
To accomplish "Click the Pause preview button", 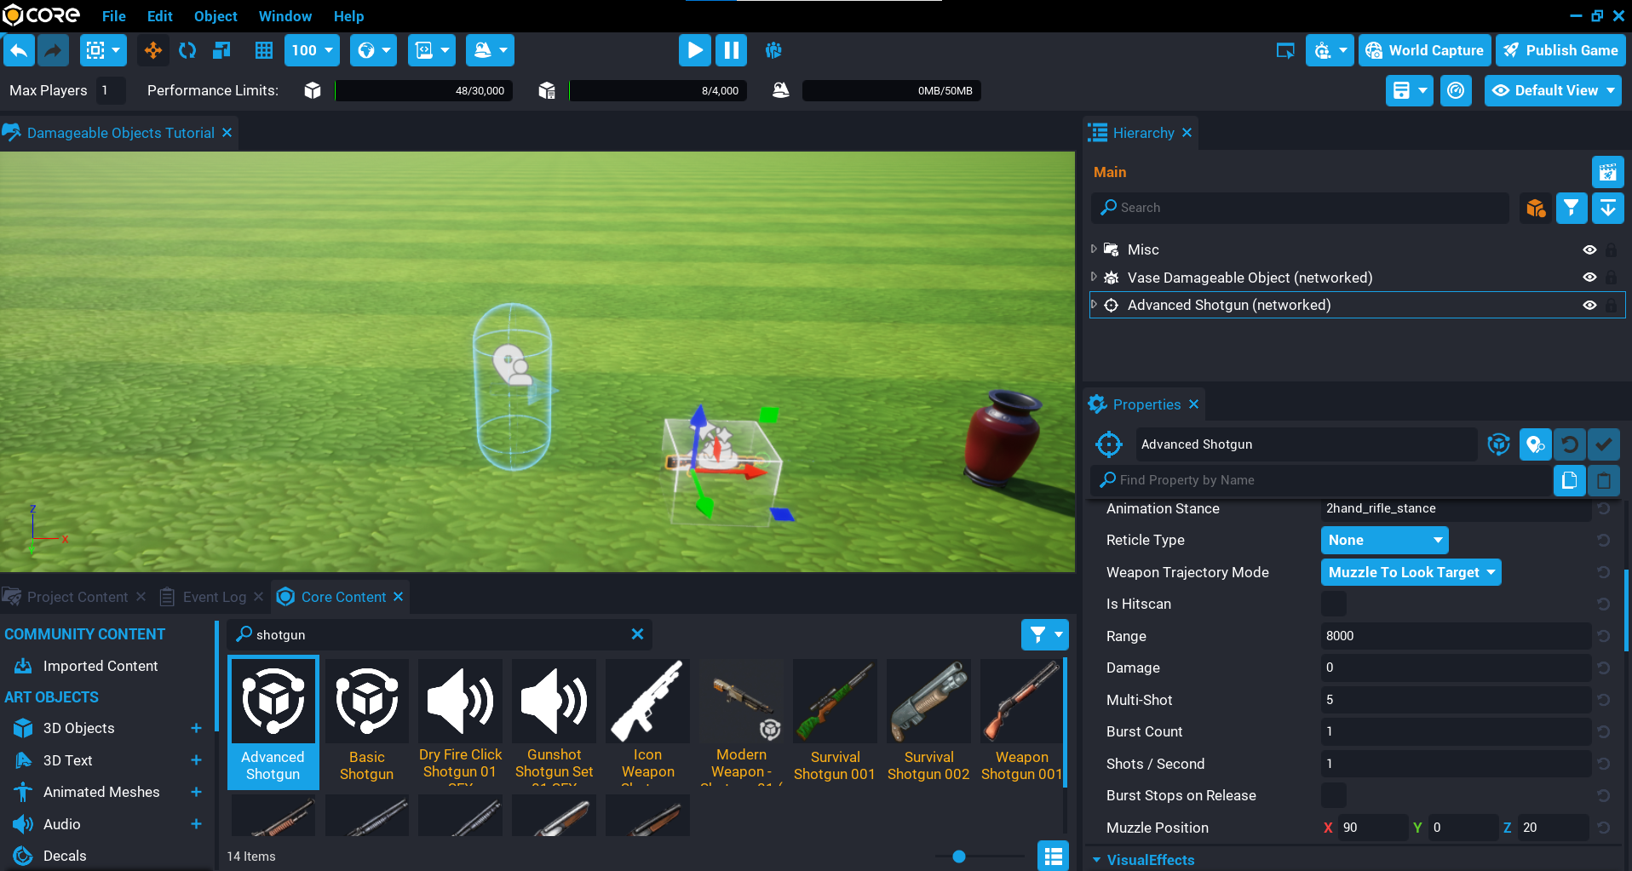I will [x=731, y=50].
